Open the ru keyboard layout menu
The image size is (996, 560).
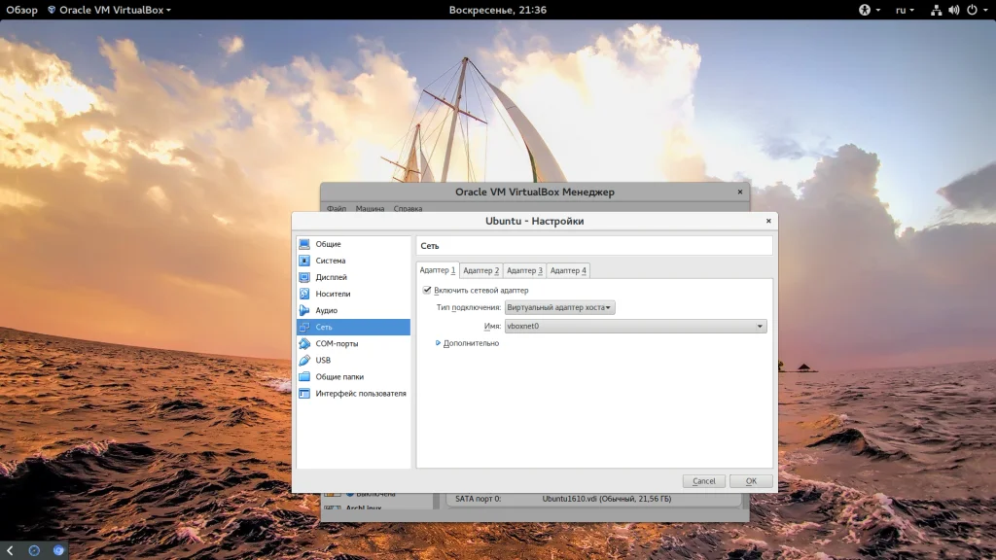[x=904, y=10]
